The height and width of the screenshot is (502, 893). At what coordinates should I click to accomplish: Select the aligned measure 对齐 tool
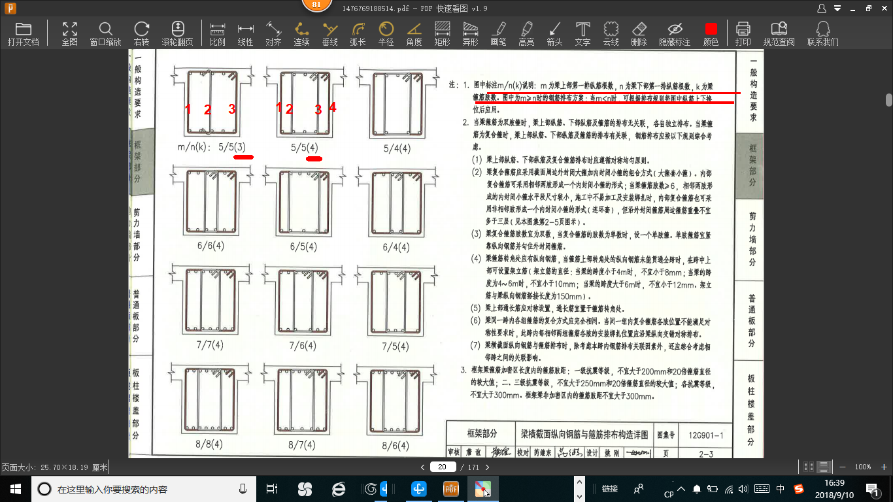point(273,33)
